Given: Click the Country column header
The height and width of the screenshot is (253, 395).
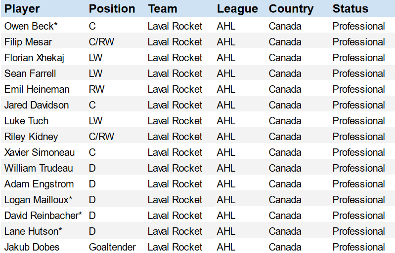Looking at the screenshot, I should tap(291, 9).
